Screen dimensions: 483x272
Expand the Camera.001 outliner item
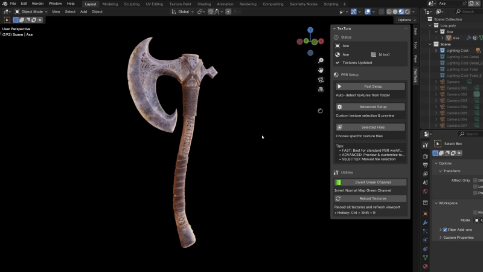(436, 88)
